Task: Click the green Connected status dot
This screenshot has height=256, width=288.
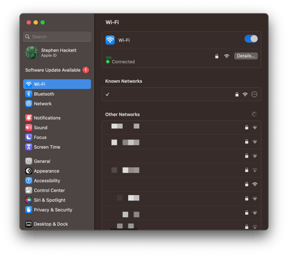Action: (108, 62)
